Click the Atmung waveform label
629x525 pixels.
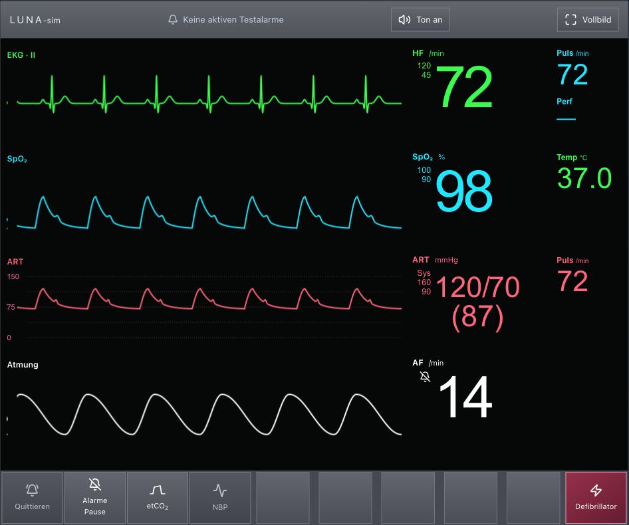[23, 365]
